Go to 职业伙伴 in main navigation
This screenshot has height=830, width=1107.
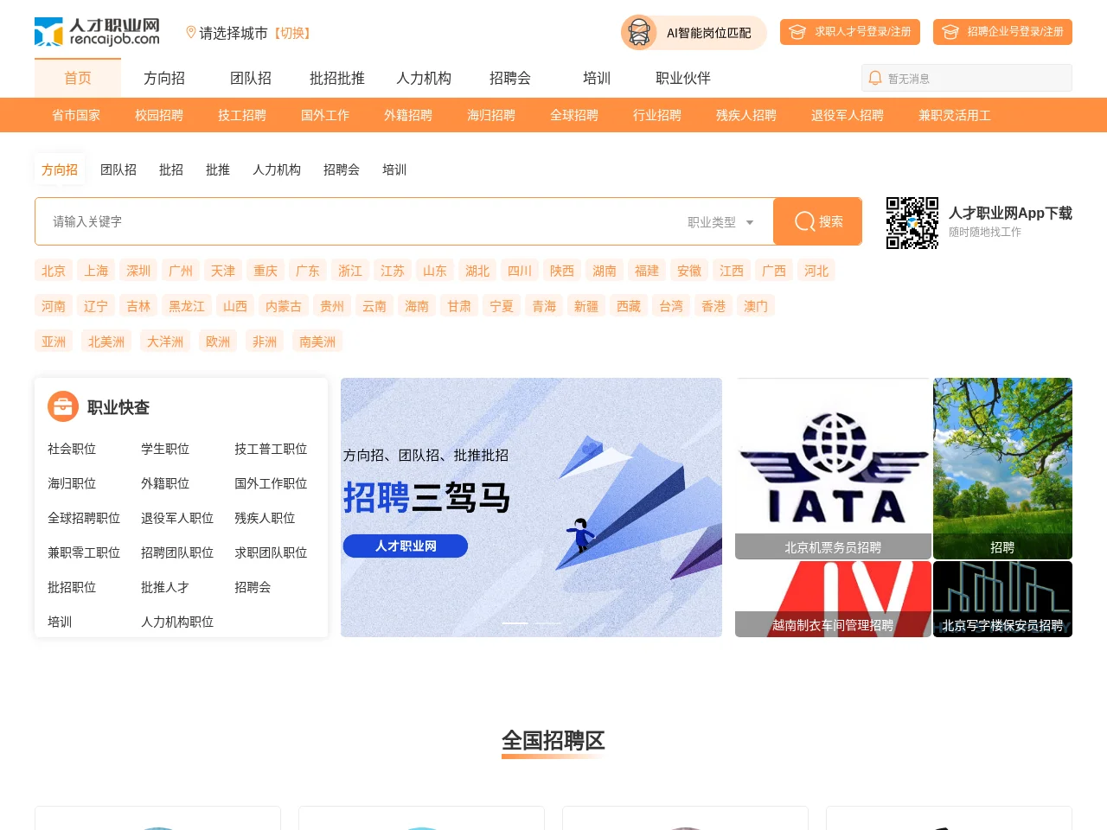click(683, 78)
